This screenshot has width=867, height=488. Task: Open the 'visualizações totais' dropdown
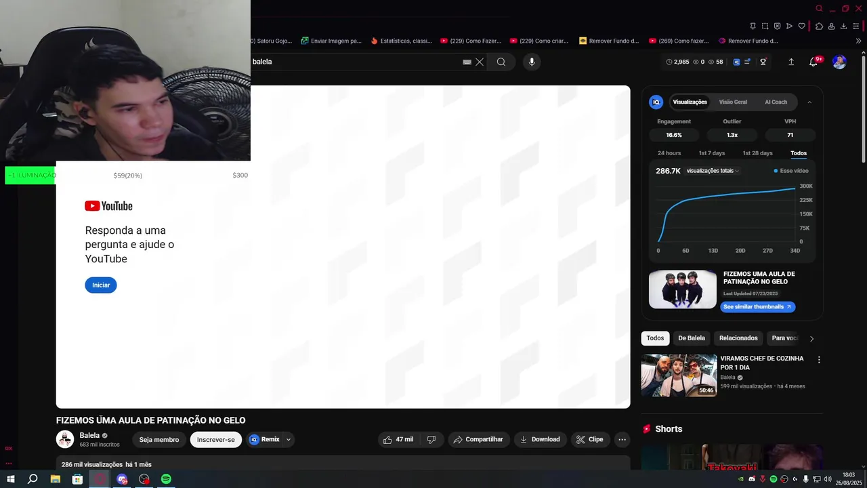(713, 171)
